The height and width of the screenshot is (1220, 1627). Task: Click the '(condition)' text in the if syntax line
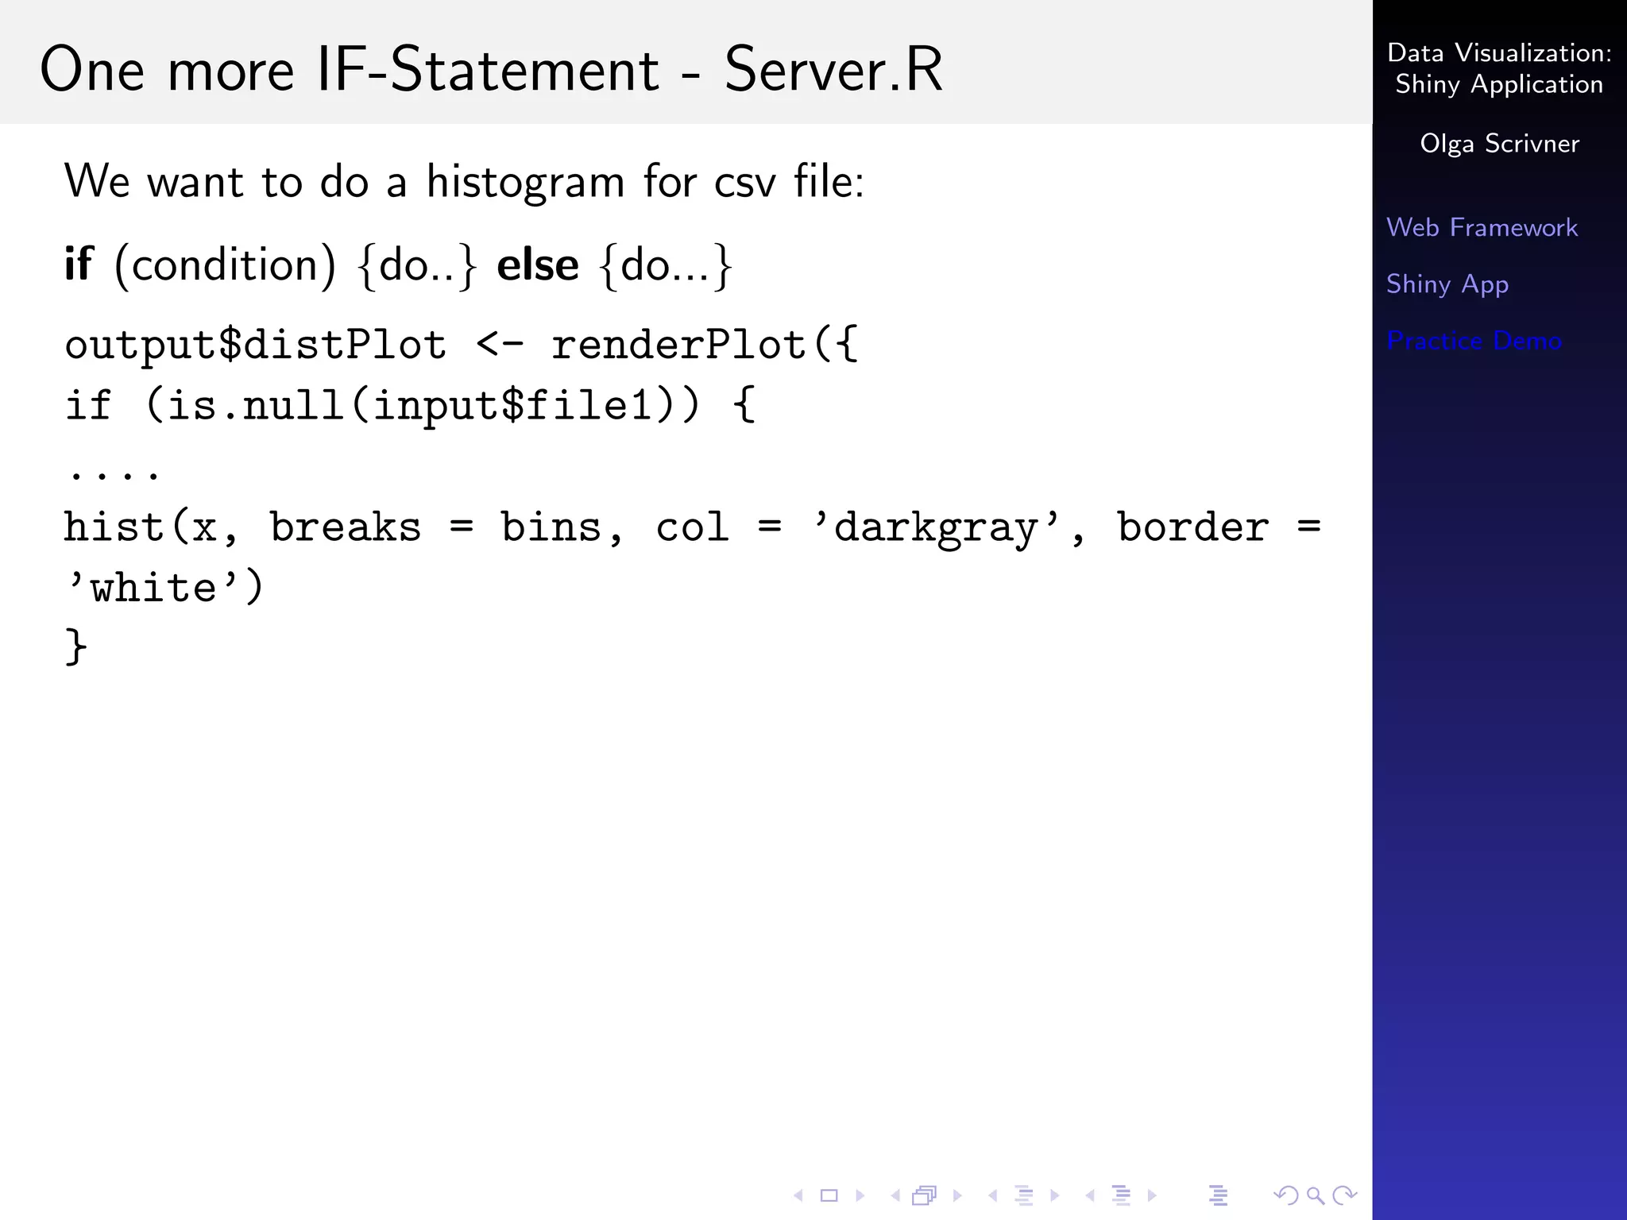tap(226, 265)
